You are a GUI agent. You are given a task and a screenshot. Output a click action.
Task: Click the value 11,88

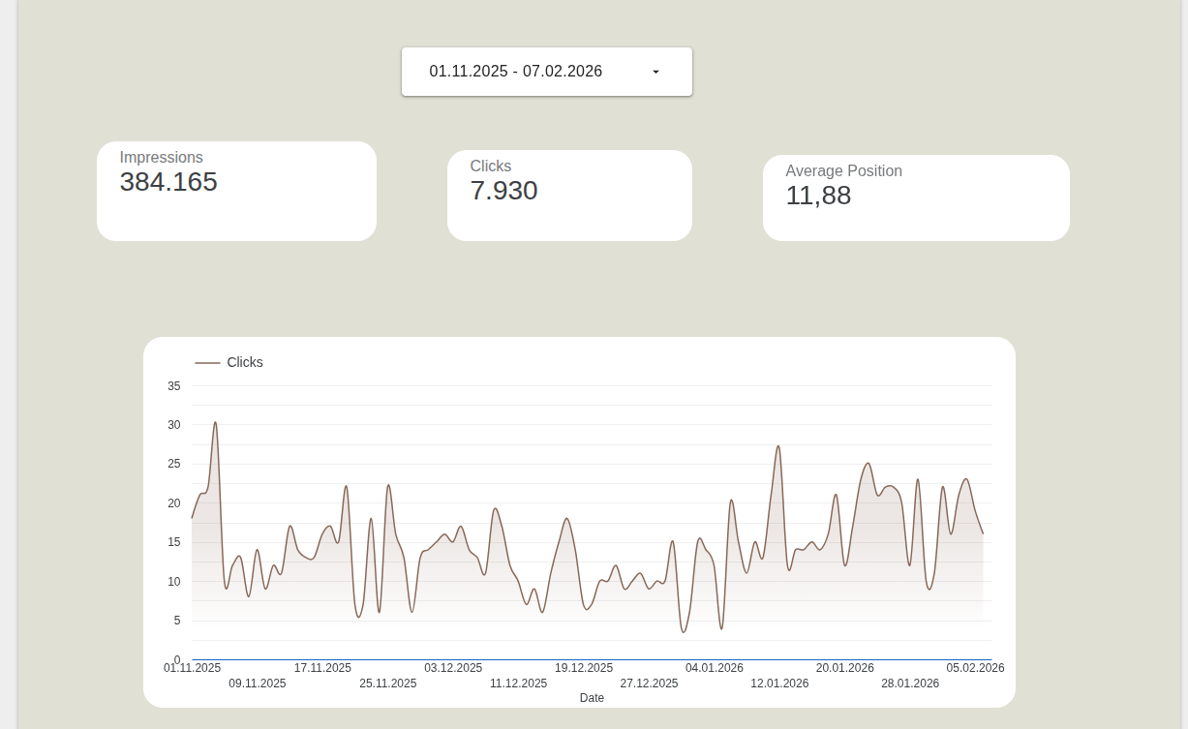tap(818, 196)
